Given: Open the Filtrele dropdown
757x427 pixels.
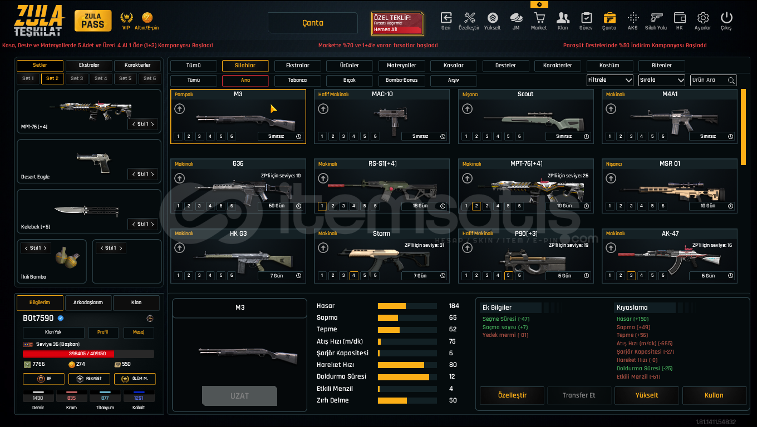Looking at the screenshot, I should pyautogui.click(x=609, y=80).
